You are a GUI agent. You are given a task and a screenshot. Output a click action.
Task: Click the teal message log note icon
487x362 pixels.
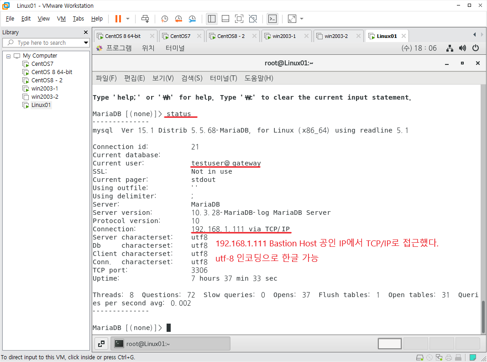coord(473,357)
